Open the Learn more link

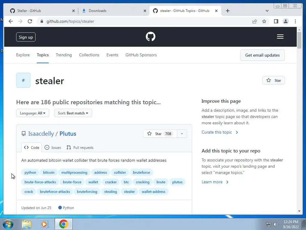(215, 182)
